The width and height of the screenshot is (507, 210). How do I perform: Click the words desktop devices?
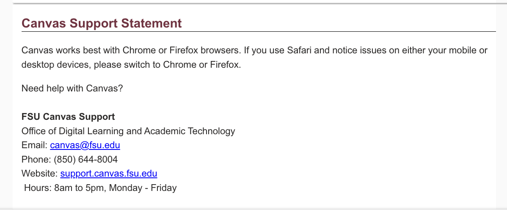(55, 65)
